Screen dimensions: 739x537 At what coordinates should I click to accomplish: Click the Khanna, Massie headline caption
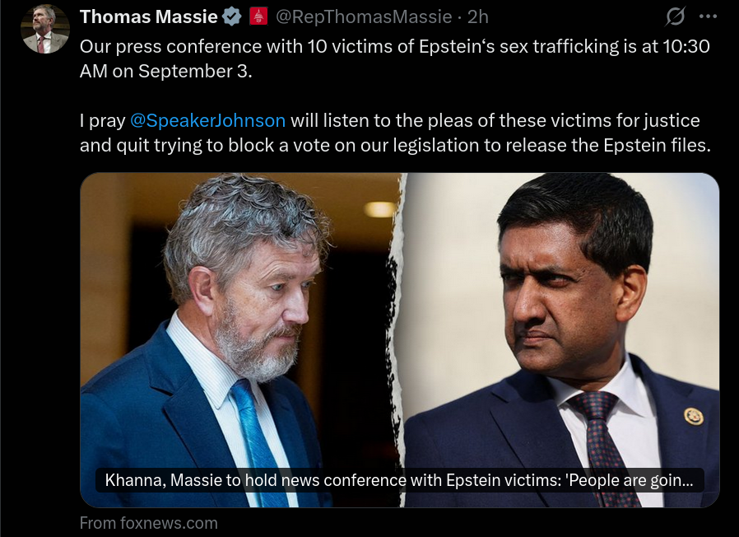[399, 480]
